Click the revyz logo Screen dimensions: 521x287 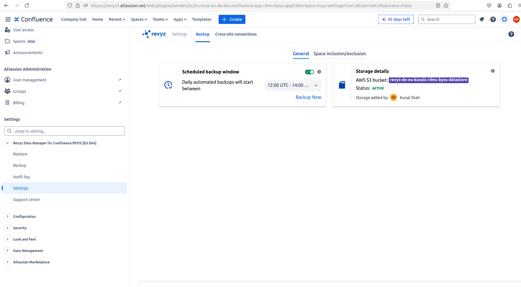click(x=154, y=34)
